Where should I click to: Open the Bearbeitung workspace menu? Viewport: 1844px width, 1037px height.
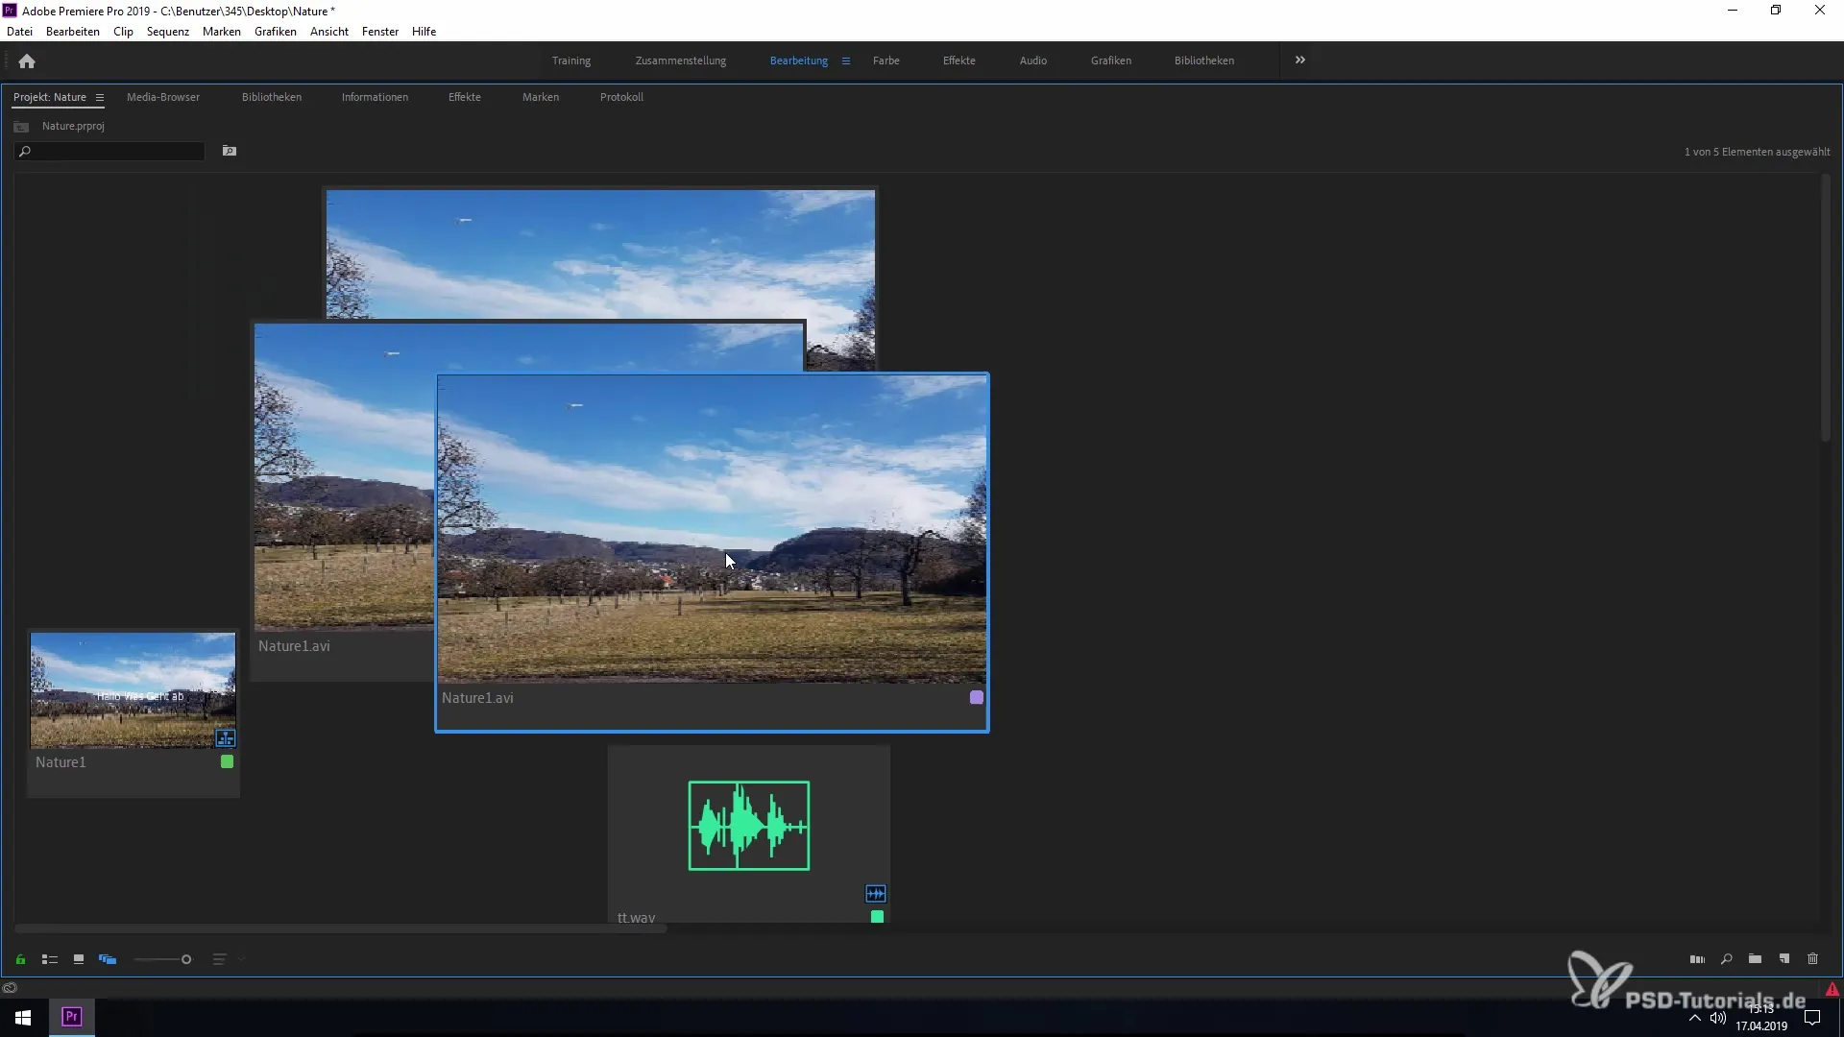coord(846,60)
